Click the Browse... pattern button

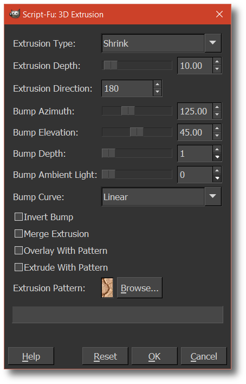(139, 288)
